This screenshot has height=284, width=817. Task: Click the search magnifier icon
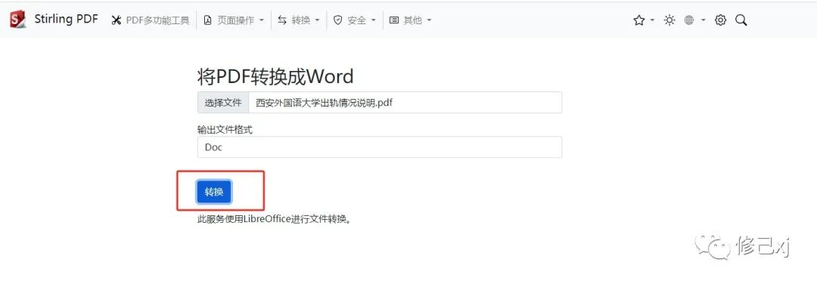(741, 20)
